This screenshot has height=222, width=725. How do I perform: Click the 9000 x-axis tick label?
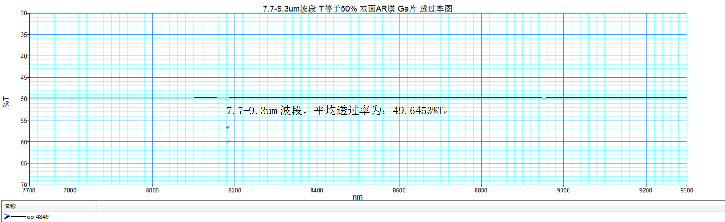(x=563, y=190)
